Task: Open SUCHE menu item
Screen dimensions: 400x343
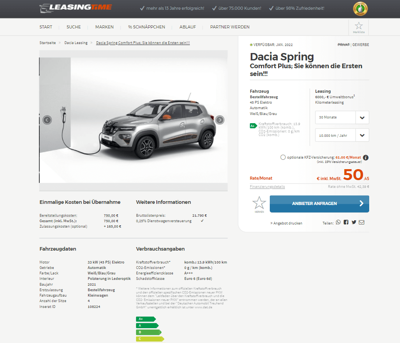Action: (x=74, y=27)
